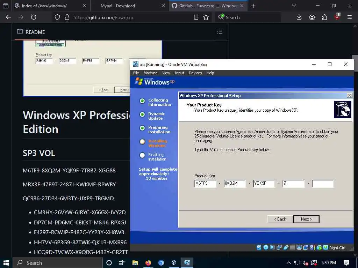
Task: Open the shield tracking protection icon
Action: point(57,17)
